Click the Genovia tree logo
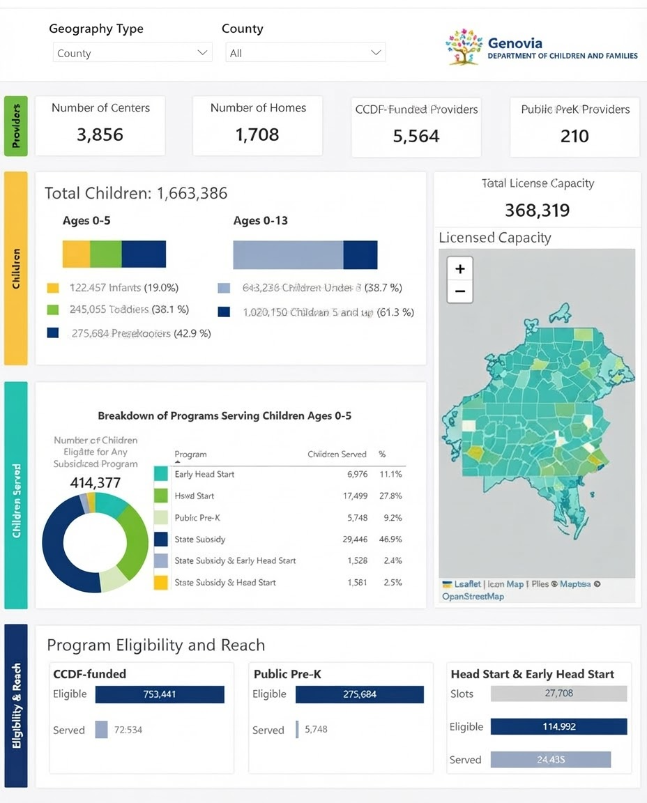647x803 pixels. 464,47
